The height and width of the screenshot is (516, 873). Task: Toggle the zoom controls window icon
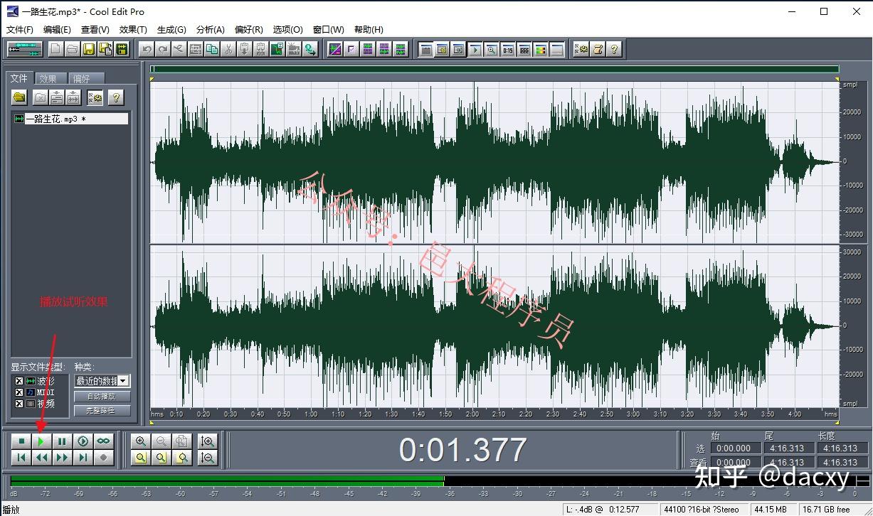(492, 50)
